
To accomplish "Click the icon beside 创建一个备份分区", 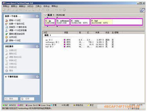I will 7,24.
